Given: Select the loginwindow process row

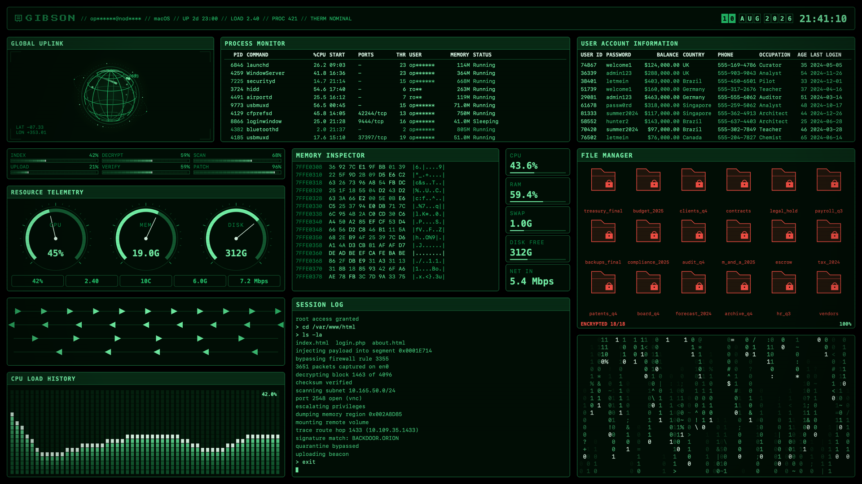Looking at the screenshot, I should [395, 121].
